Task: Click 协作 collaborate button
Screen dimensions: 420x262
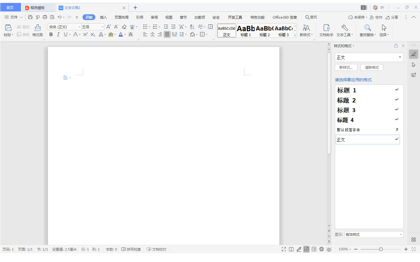Action: pos(376,17)
